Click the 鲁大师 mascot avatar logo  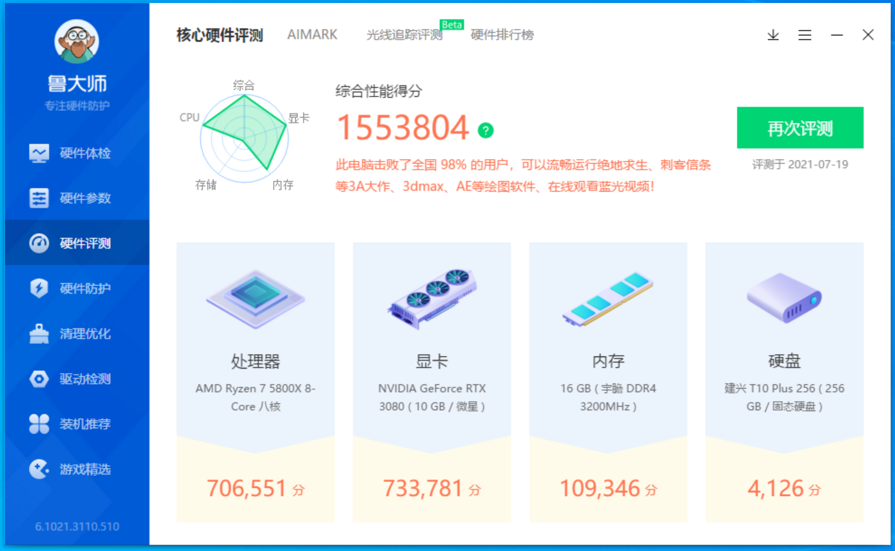tap(76, 40)
